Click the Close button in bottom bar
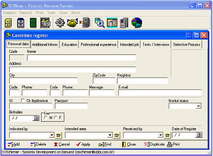This screenshot has width=213, height=156. (129, 144)
